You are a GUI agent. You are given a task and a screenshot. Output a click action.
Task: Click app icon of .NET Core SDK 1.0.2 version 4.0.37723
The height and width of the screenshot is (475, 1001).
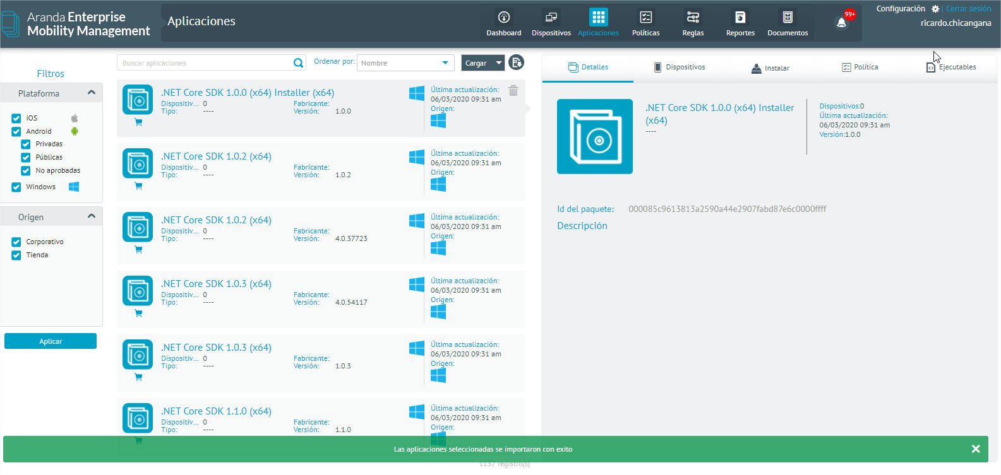138,227
